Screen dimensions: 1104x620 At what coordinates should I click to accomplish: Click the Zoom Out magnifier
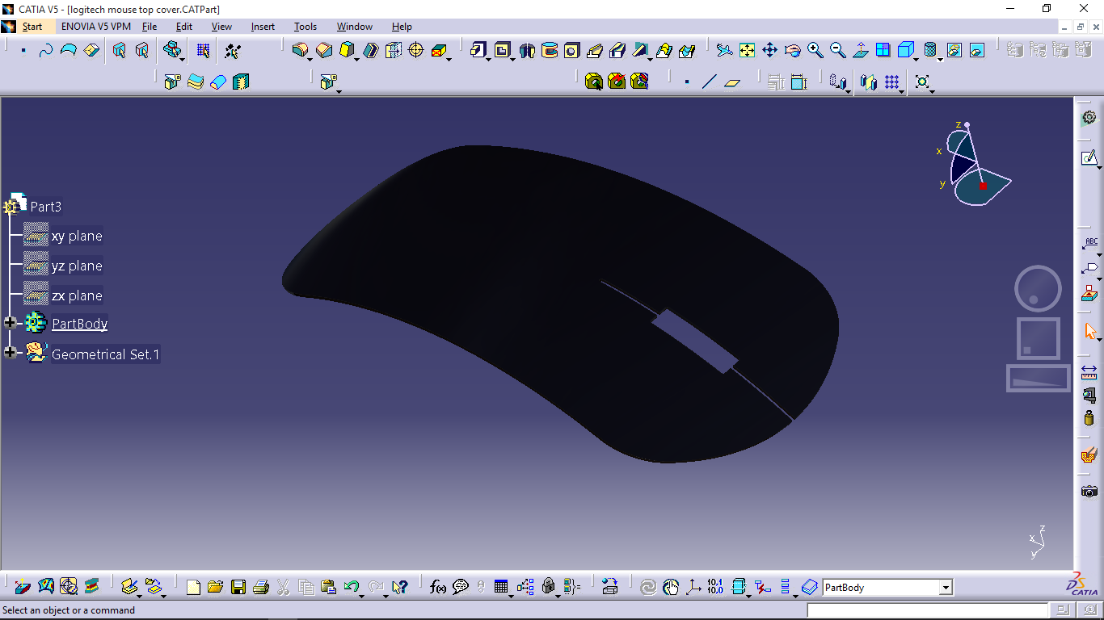[838, 50]
